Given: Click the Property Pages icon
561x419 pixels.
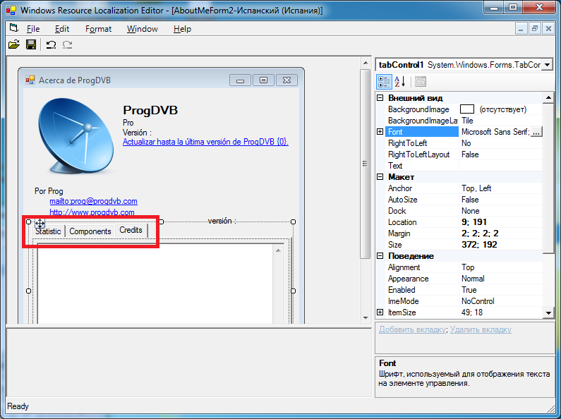Looking at the screenshot, I should pyautogui.click(x=421, y=81).
